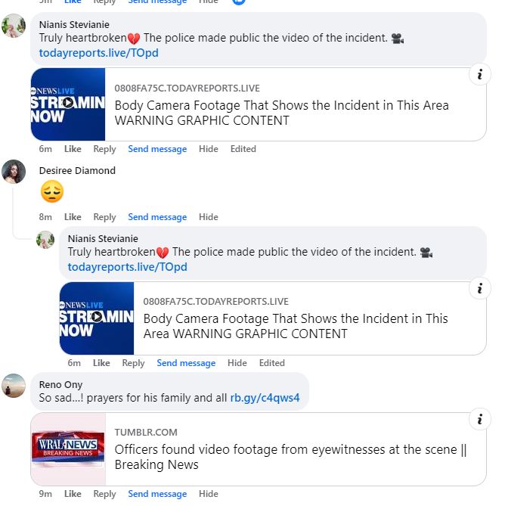This screenshot has width=505, height=506.
Task: Reply to Reno Ony's comment
Action: click(104, 494)
